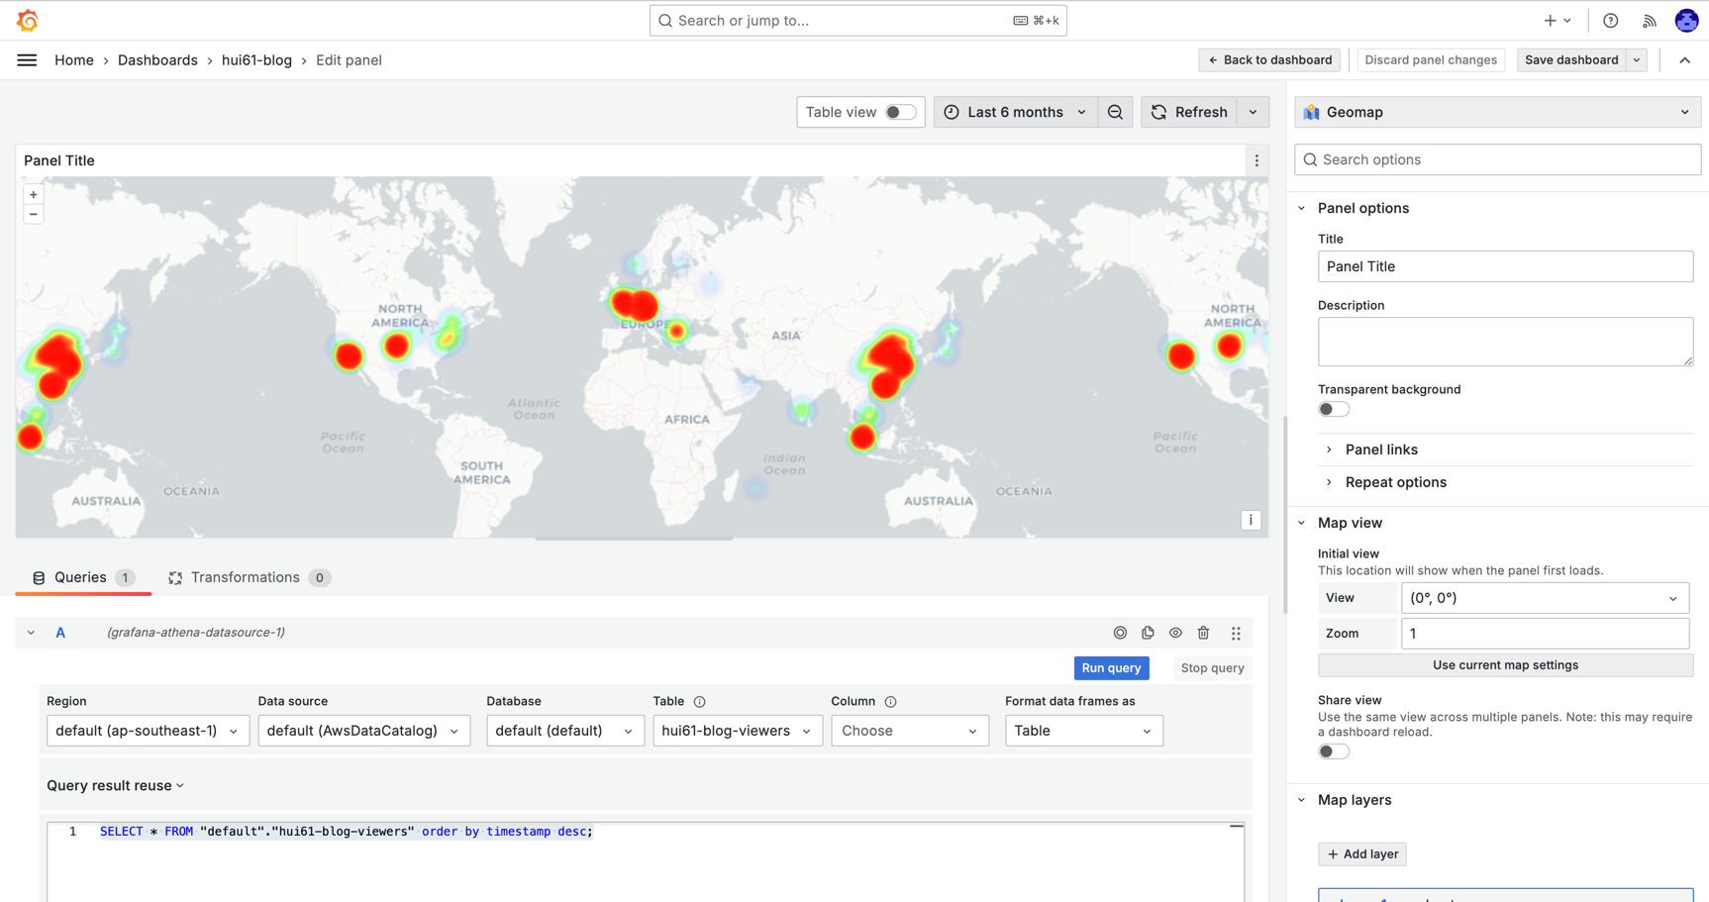This screenshot has width=1709, height=902.
Task: Open the hamburger navigation menu
Action: pos(27,60)
